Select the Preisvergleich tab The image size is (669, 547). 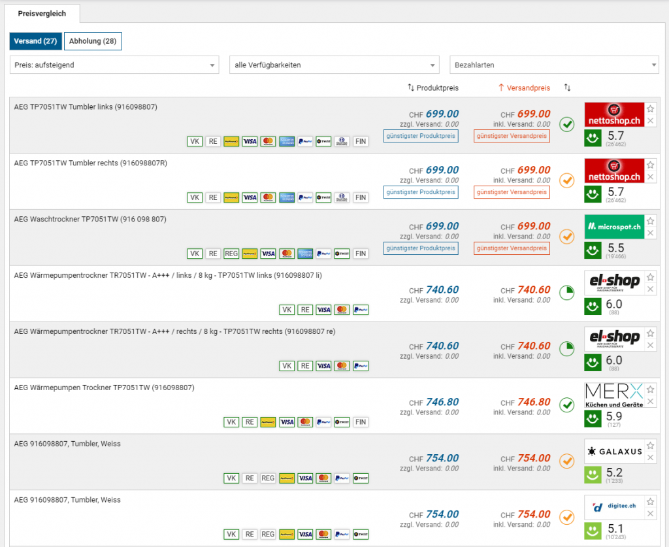[x=42, y=14]
